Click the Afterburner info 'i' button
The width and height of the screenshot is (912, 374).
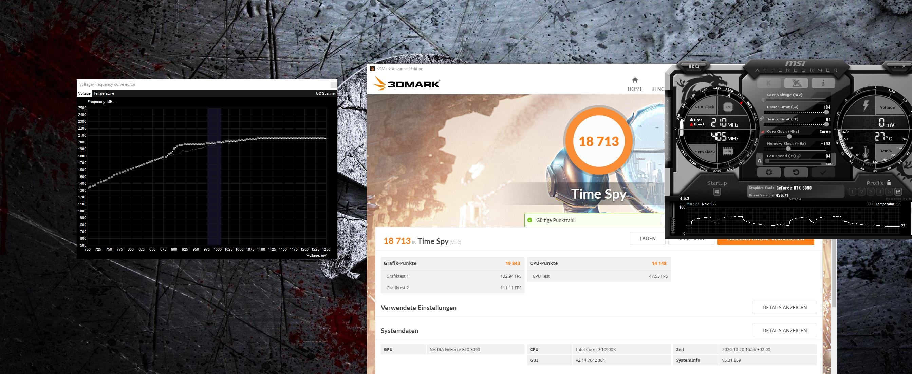(823, 83)
